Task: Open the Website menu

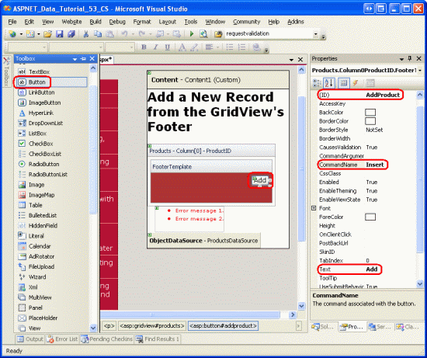Action: [x=71, y=22]
